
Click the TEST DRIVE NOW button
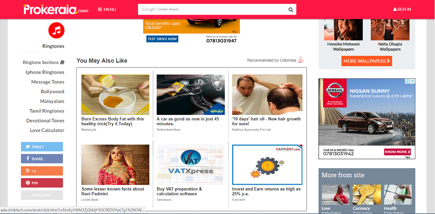click(162, 39)
